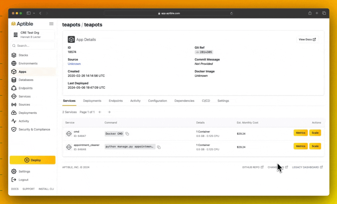Open the Legacy Dashboard link
Screen dimensions: 337x204
307,167
